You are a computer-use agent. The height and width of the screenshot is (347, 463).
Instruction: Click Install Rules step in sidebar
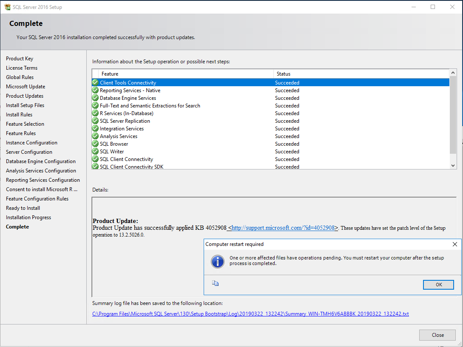[x=19, y=115]
